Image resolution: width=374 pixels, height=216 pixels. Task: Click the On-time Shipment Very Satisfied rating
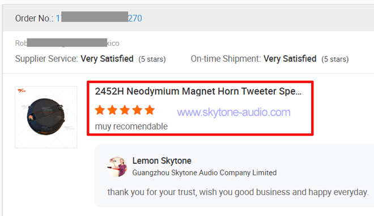290,59
